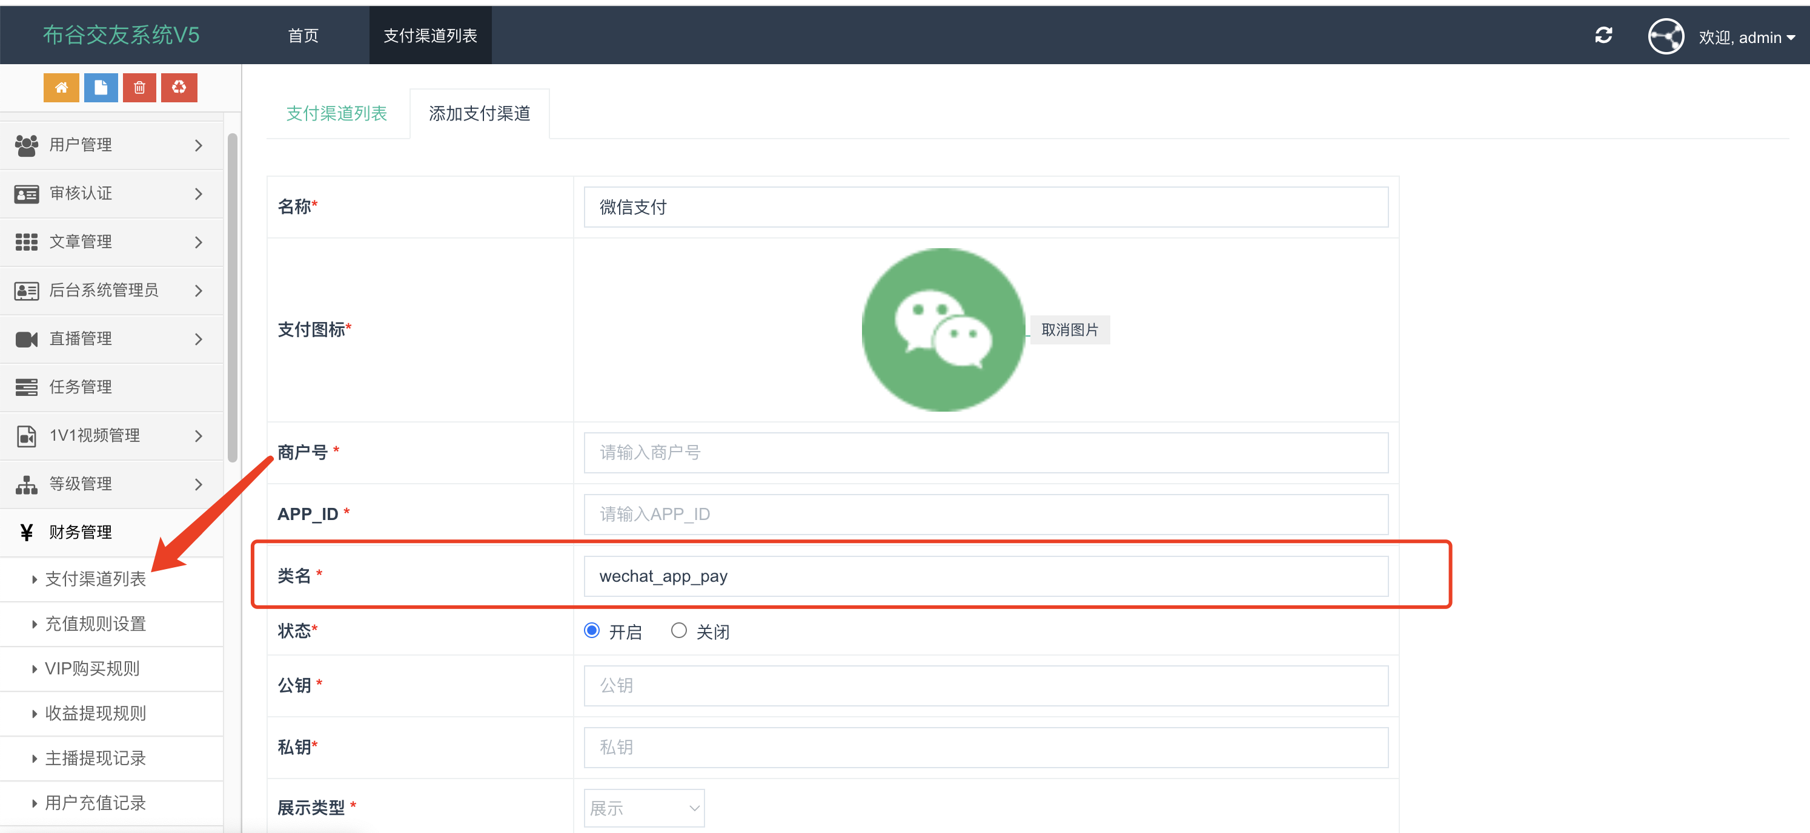The width and height of the screenshot is (1810, 833).
Task: Switch to the 支付渠道列表 tab
Action: pos(337,113)
